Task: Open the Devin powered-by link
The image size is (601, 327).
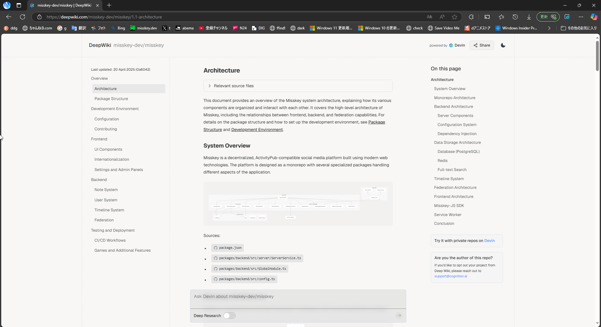Action: (457, 45)
